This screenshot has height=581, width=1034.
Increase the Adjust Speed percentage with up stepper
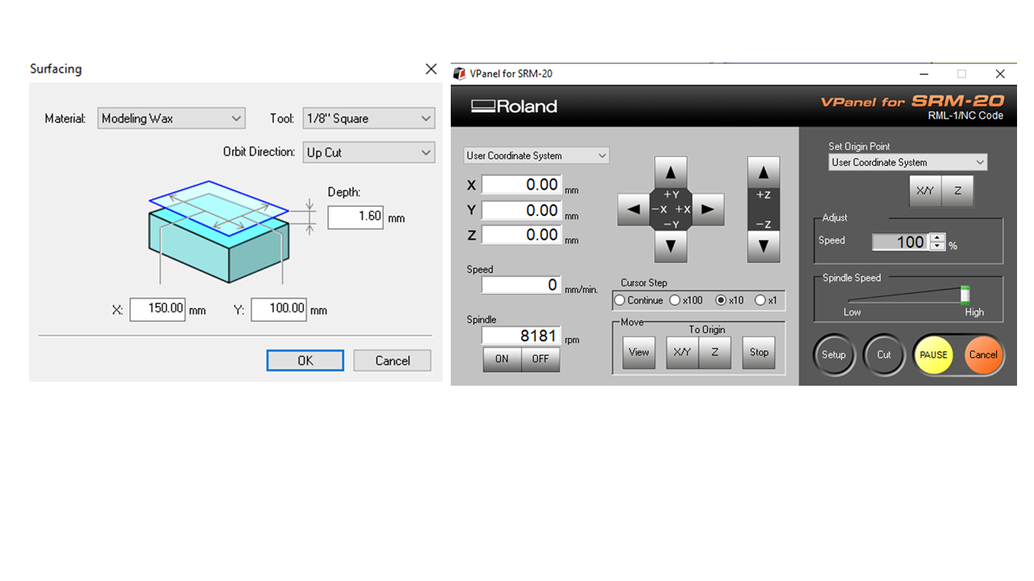coord(937,237)
